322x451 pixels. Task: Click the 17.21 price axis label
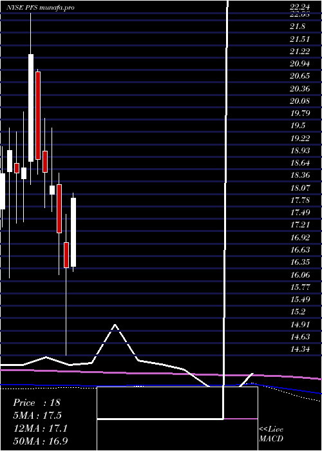pos(299,225)
